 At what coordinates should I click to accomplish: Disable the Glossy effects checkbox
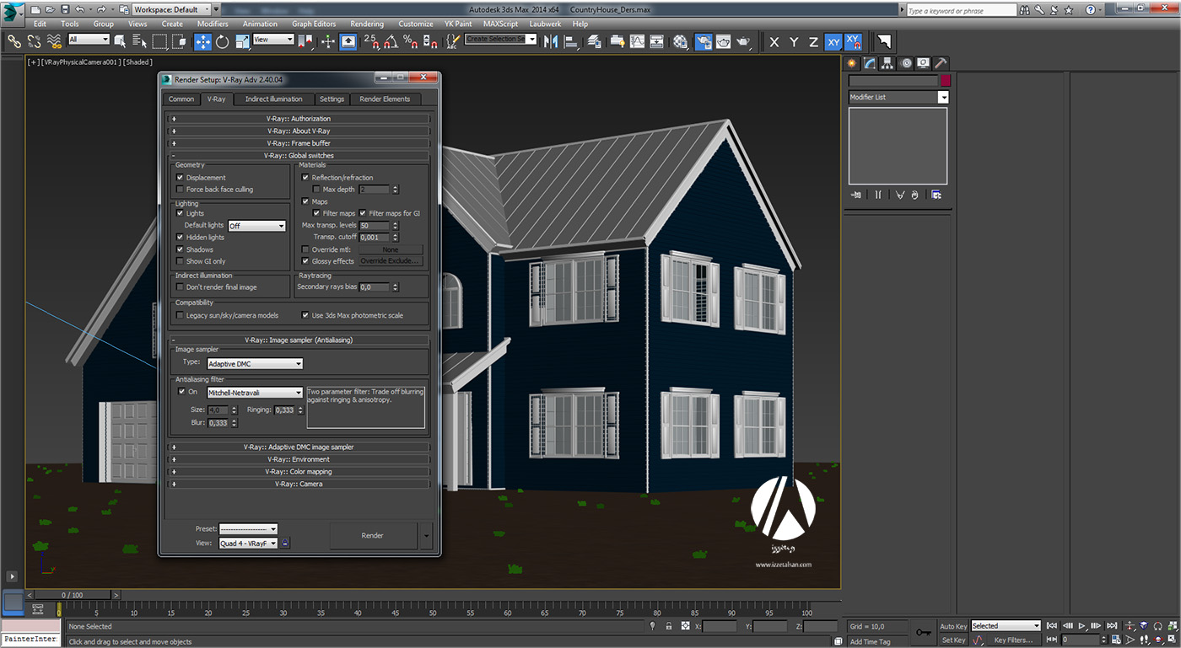(x=305, y=261)
